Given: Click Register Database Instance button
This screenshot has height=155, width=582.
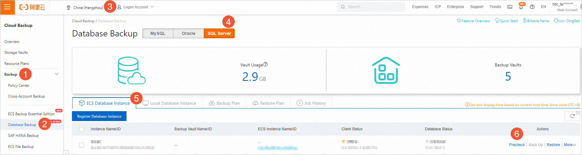Looking at the screenshot, I should tap(99, 116).
